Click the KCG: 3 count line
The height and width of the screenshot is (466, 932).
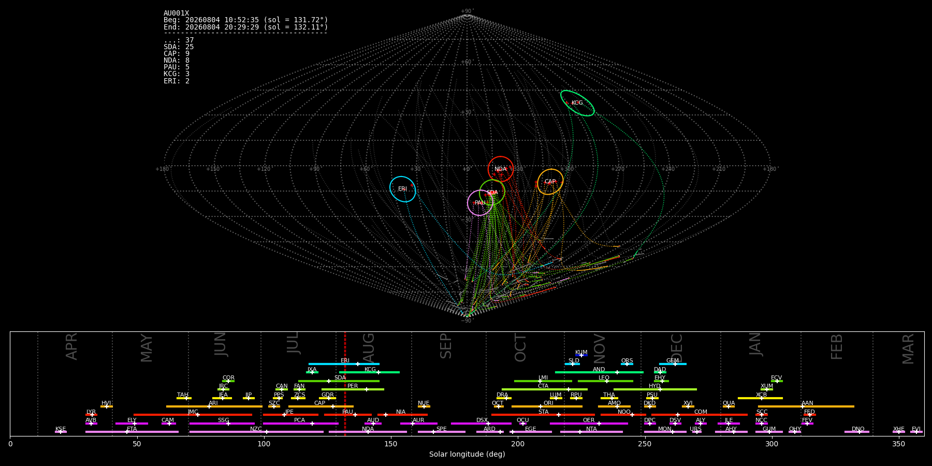pyautogui.click(x=177, y=74)
